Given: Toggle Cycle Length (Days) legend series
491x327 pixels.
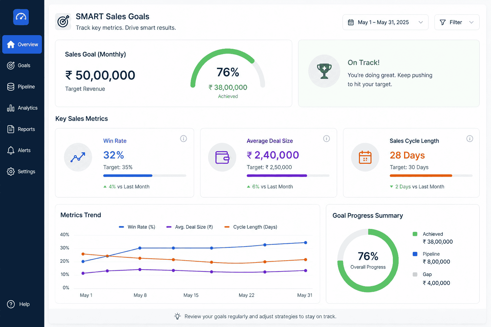Looking at the screenshot, I should 251,227.
